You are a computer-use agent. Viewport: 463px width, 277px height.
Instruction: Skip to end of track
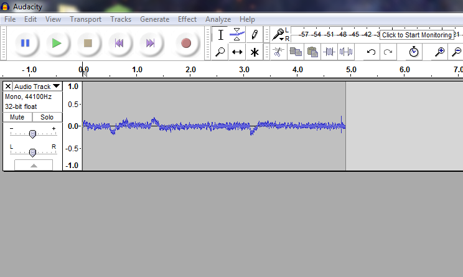(x=151, y=43)
